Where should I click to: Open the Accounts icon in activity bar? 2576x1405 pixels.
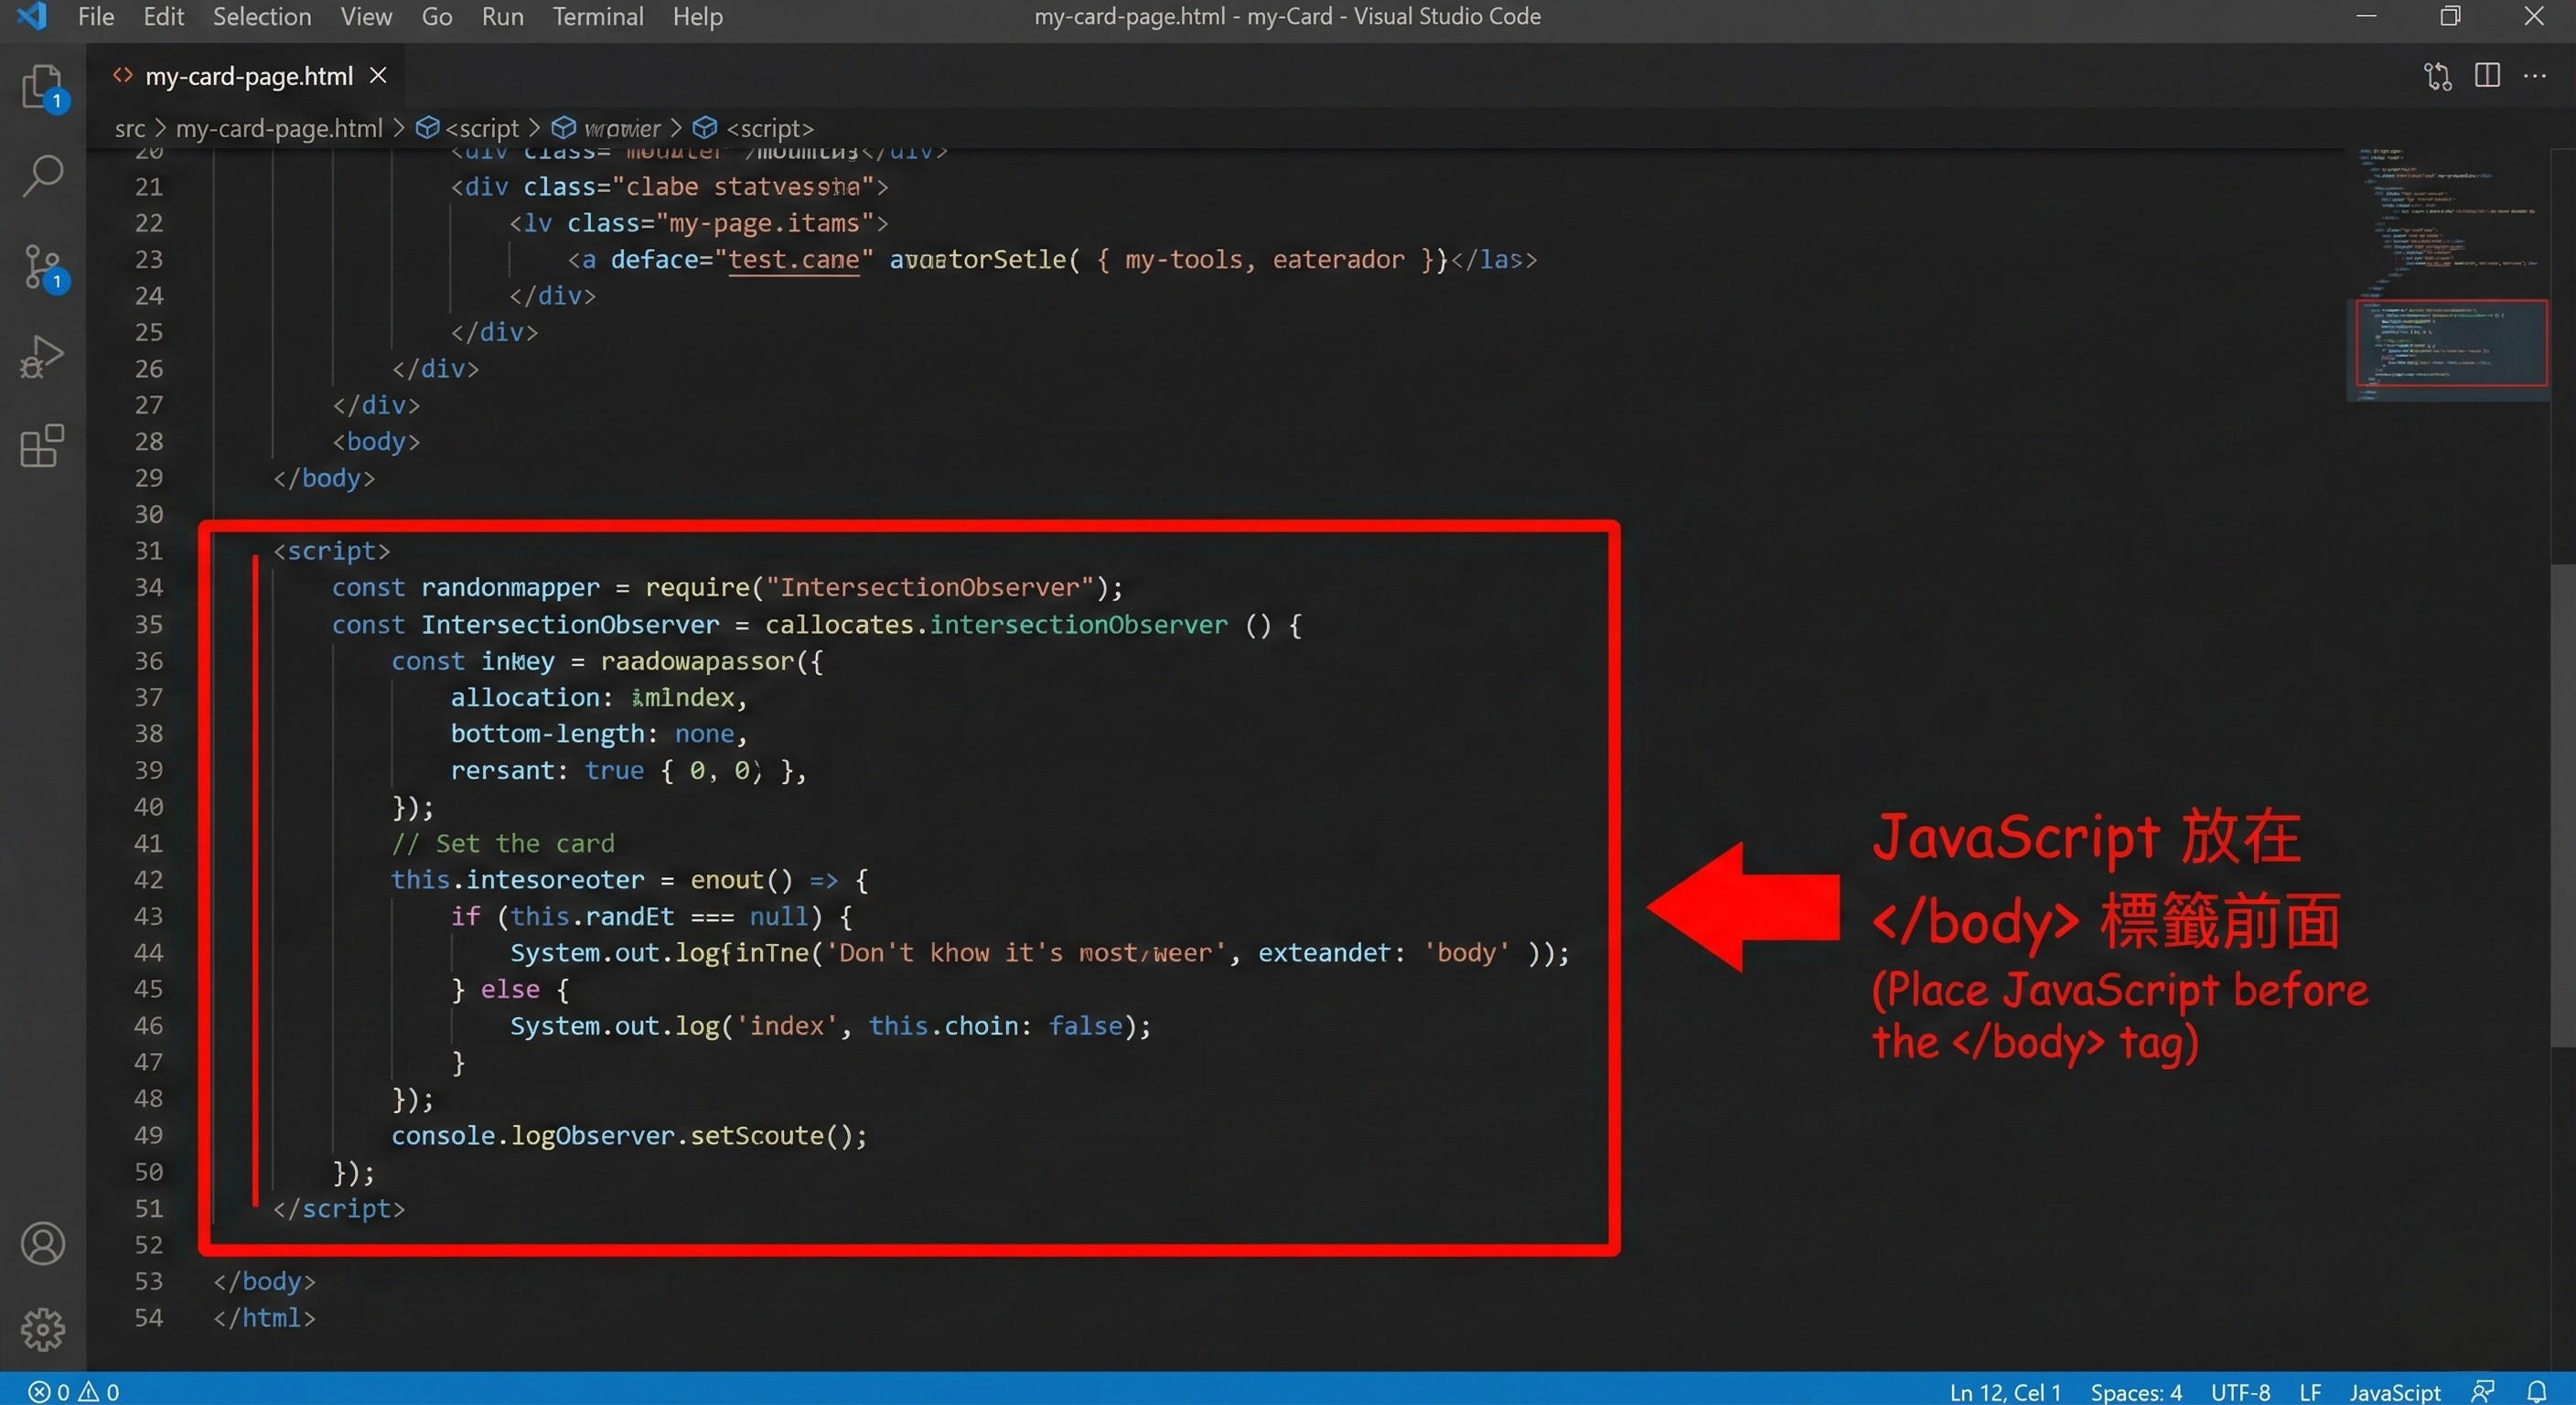(42, 1243)
